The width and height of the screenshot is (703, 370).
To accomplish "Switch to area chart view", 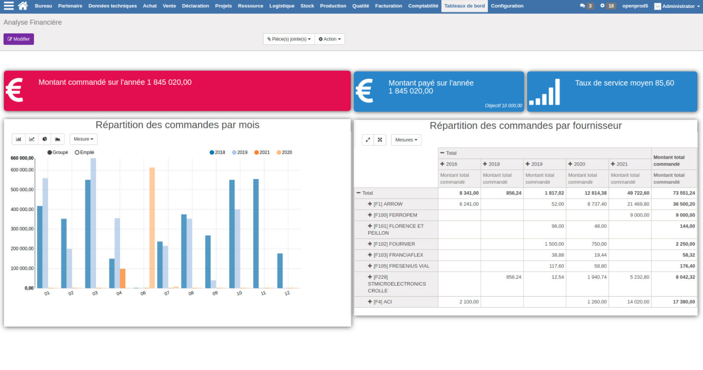I will coord(58,139).
